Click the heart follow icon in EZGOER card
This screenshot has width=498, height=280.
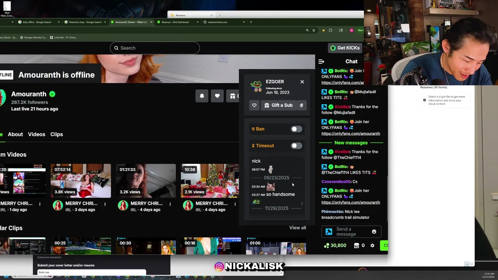pyautogui.click(x=254, y=105)
